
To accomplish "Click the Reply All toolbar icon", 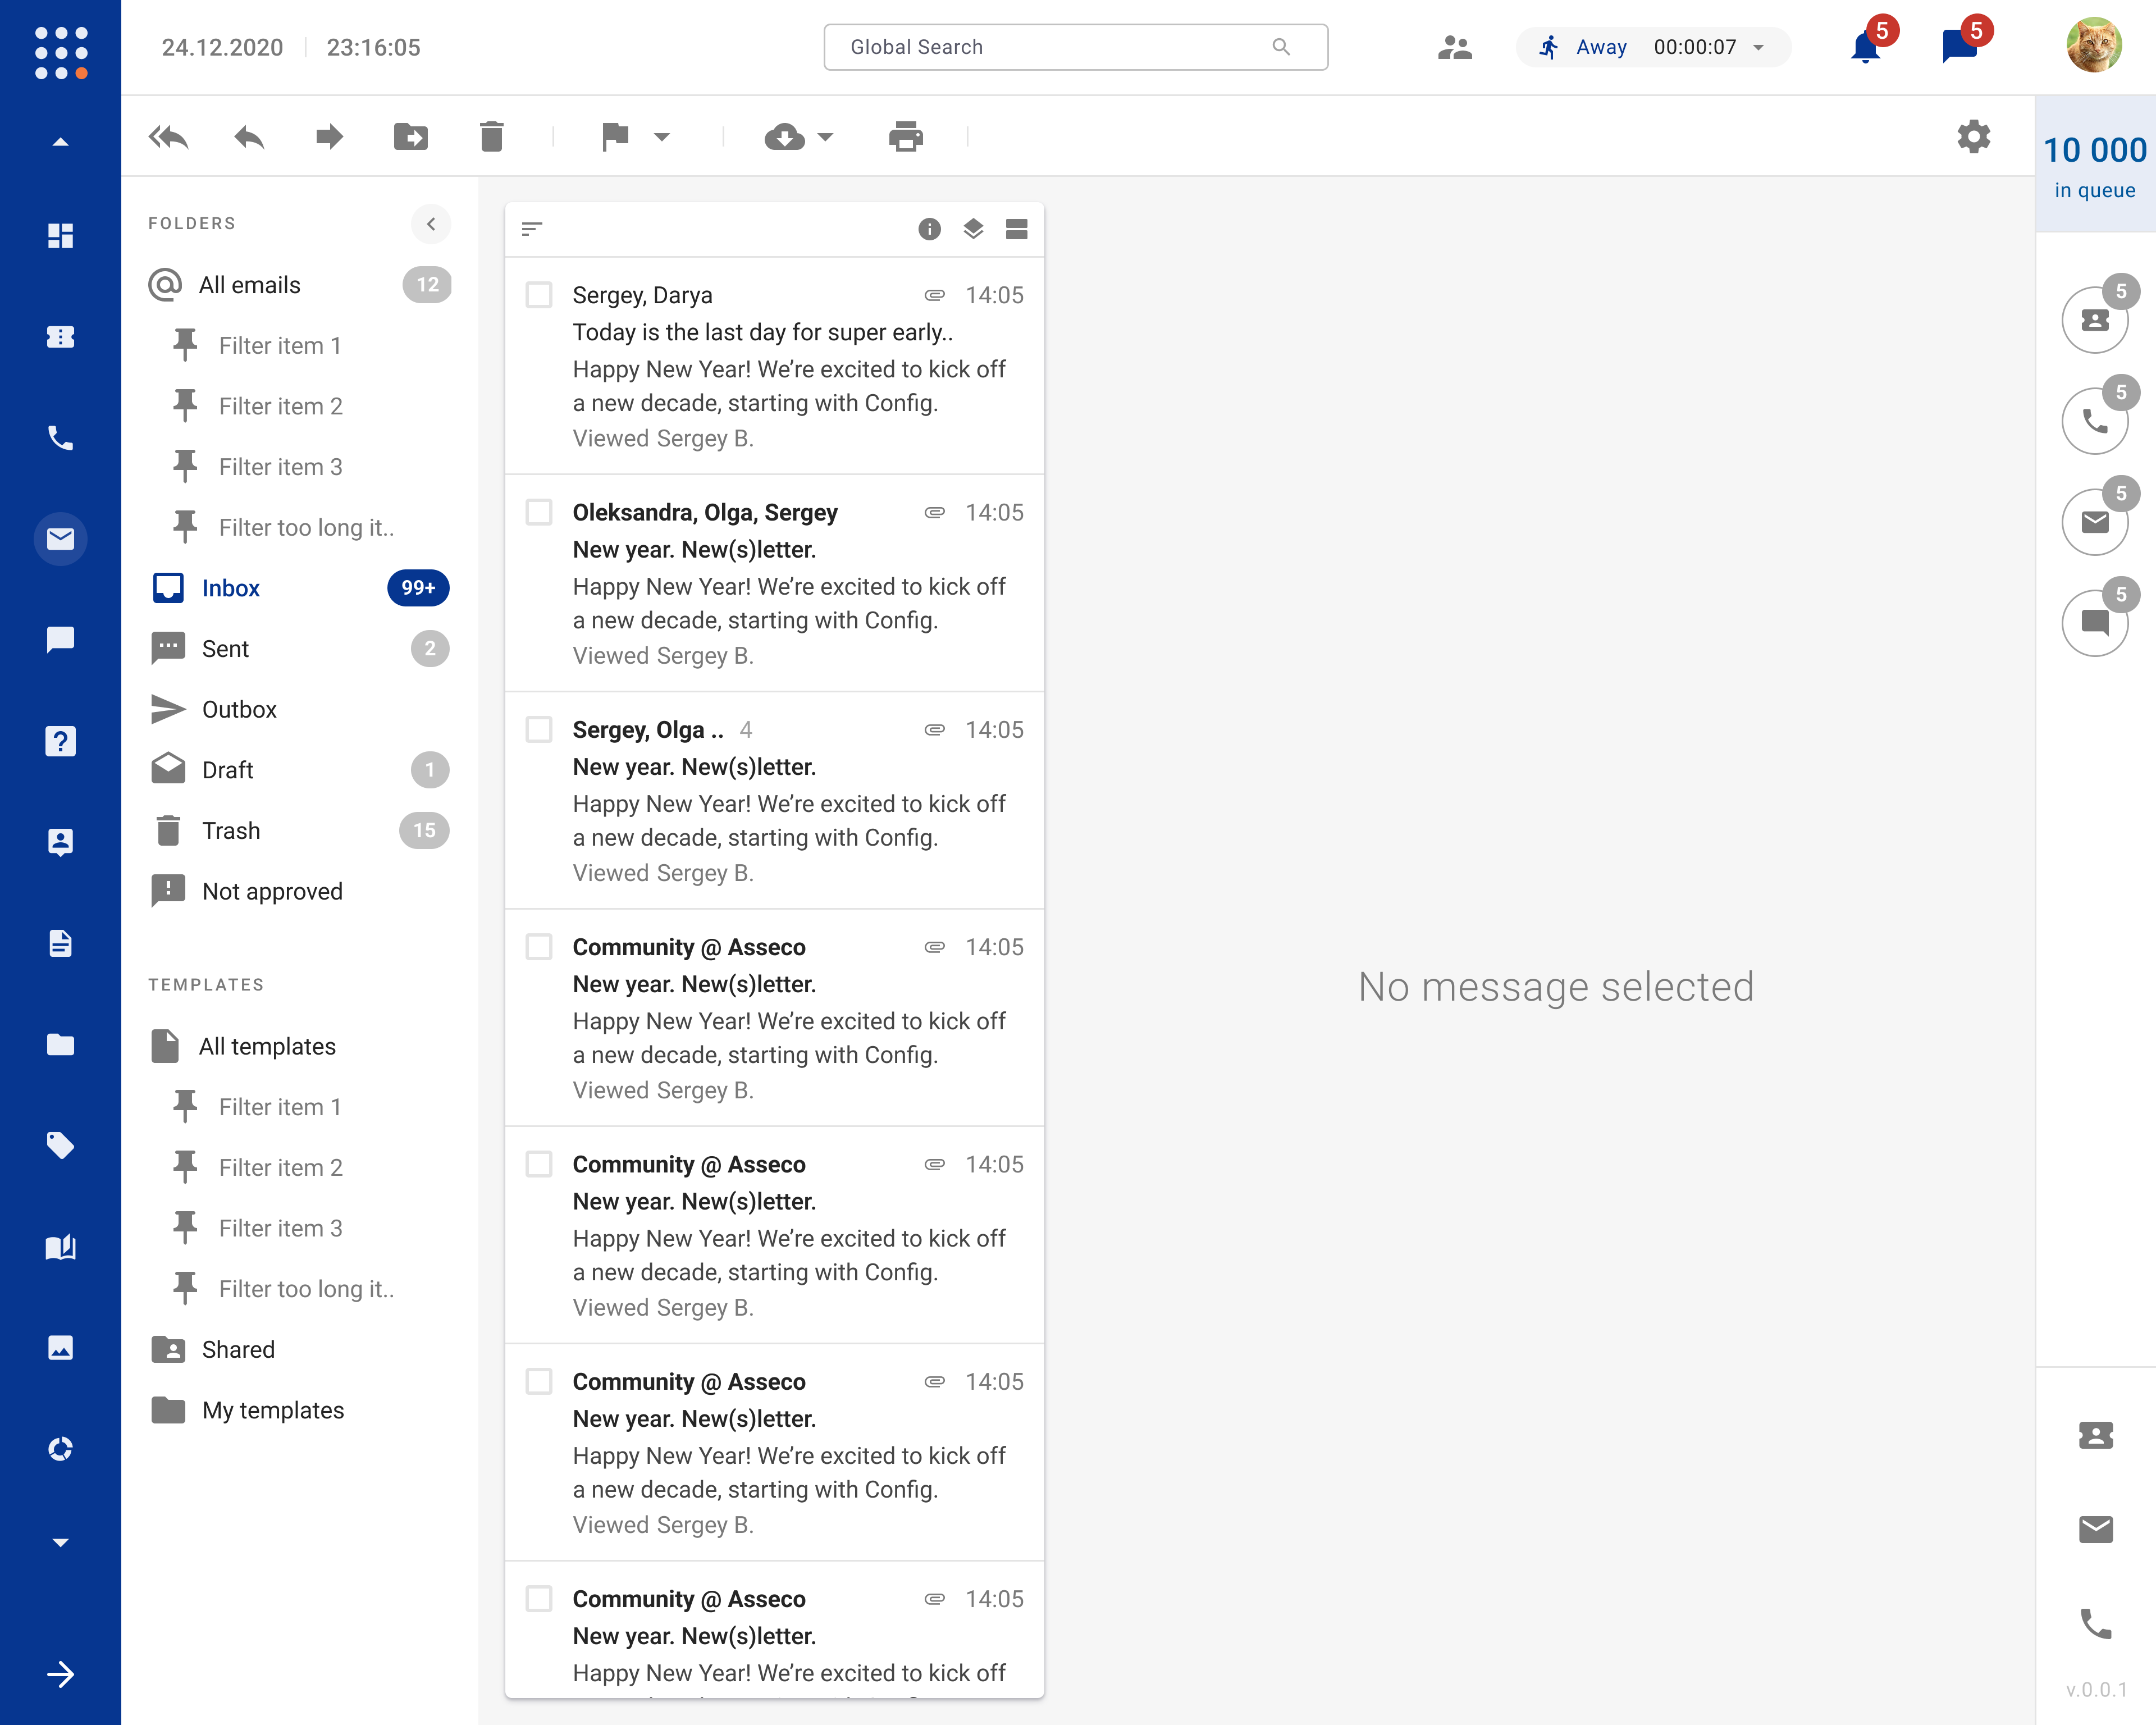I will point(168,137).
